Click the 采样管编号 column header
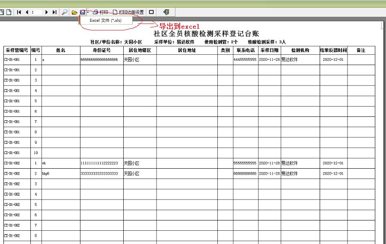The height and width of the screenshot is (244, 386). coord(17,50)
